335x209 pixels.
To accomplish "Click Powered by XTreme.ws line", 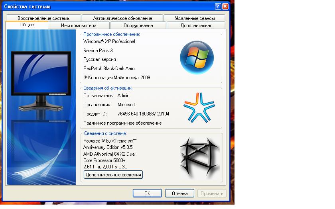I will click(110, 141).
